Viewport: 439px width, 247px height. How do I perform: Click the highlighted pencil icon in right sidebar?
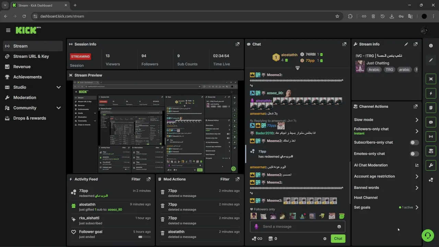[431, 60]
